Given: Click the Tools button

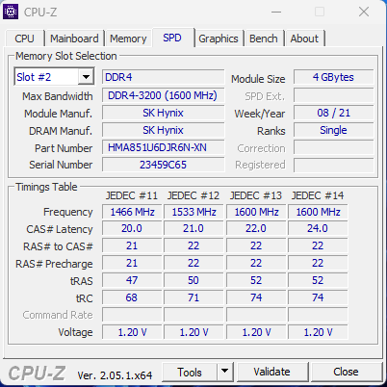Looking at the screenshot, I should [x=190, y=372].
